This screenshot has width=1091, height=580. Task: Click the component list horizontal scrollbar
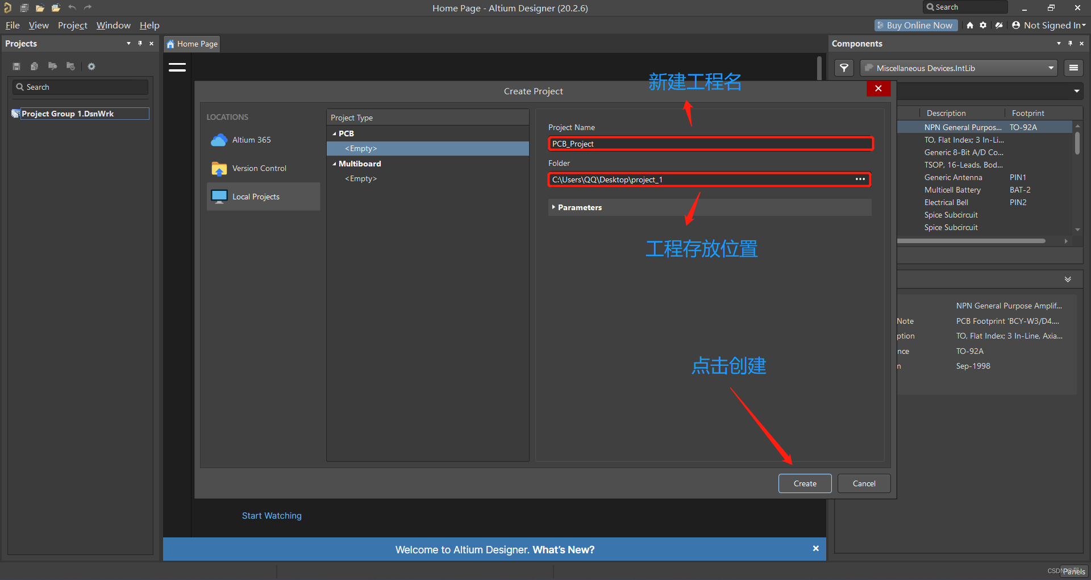coord(971,241)
